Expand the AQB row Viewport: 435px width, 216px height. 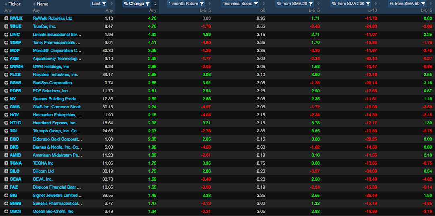(x=6, y=59)
